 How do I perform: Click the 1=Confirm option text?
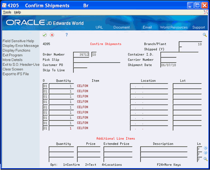coord(71,165)
